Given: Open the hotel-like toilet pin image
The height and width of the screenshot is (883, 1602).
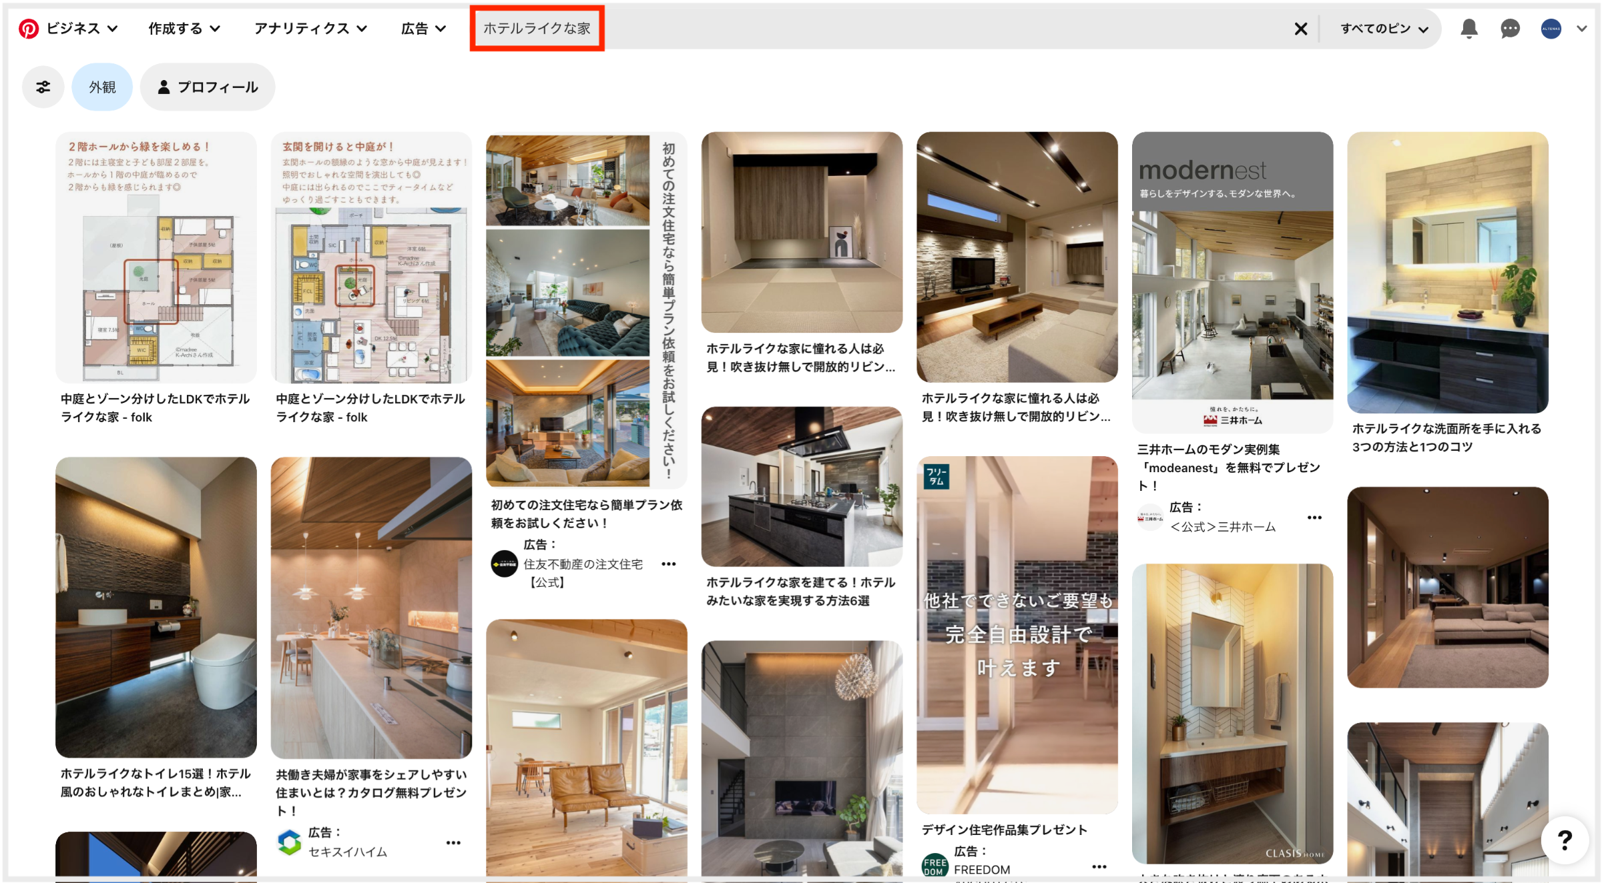Looking at the screenshot, I should [x=156, y=607].
